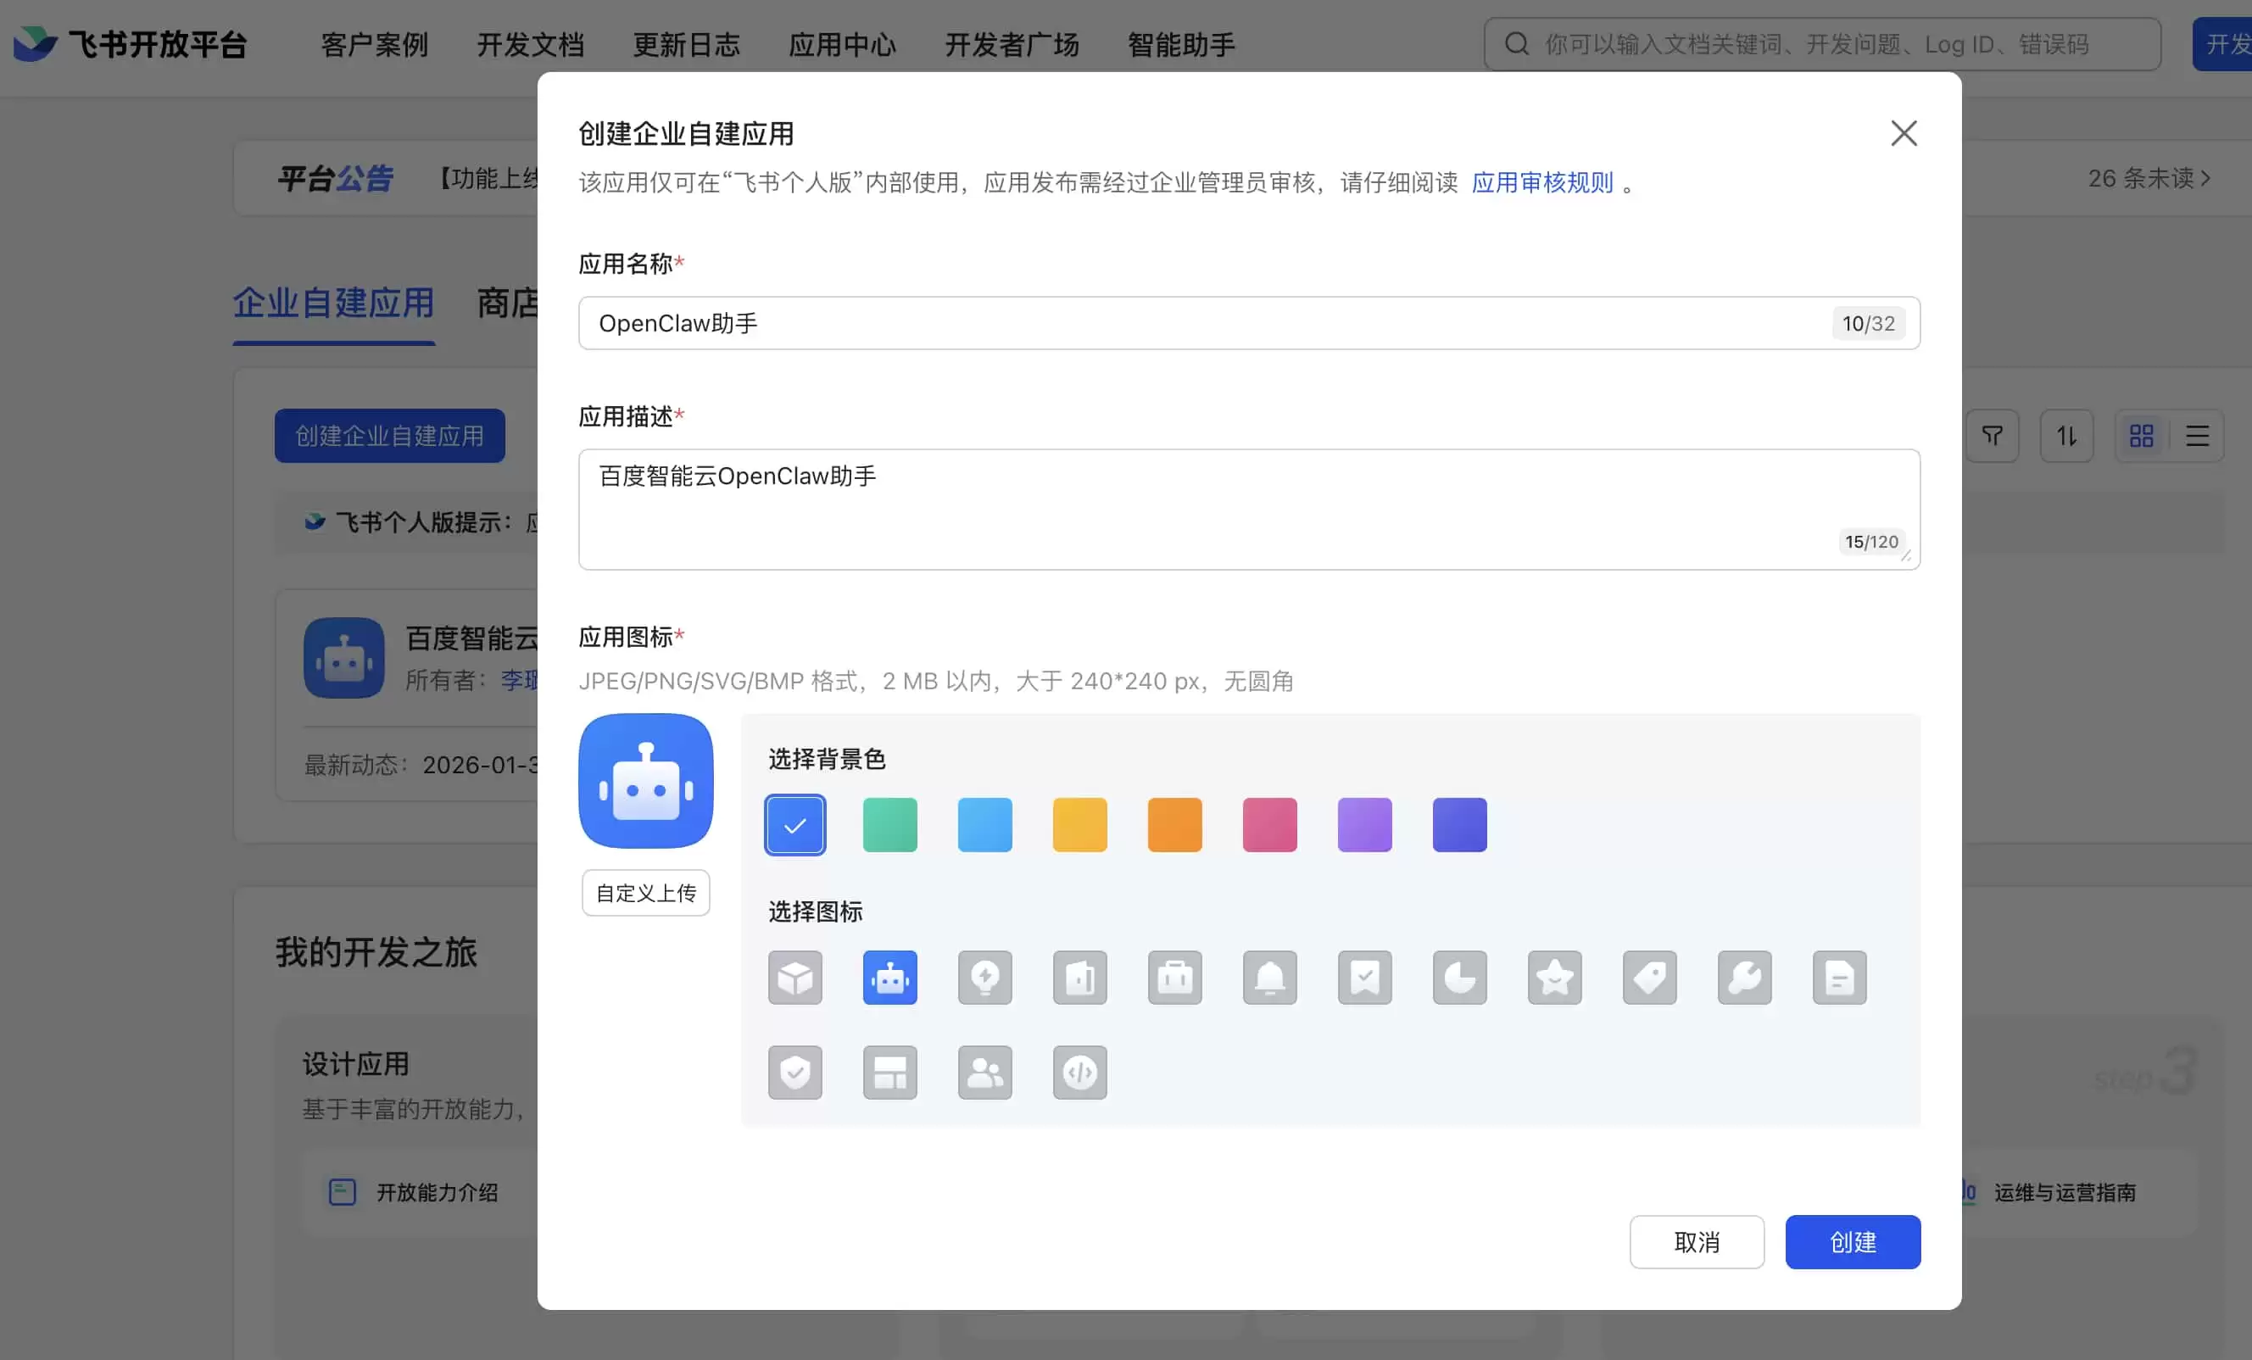
Task: Select the bell app icon
Action: click(1269, 977)
